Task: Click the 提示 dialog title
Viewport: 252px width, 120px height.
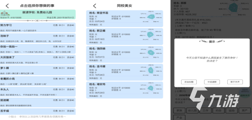Action: click(x=212, y=42)
